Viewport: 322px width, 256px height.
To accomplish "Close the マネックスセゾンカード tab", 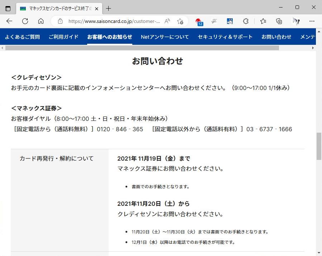I will (96, 9).
